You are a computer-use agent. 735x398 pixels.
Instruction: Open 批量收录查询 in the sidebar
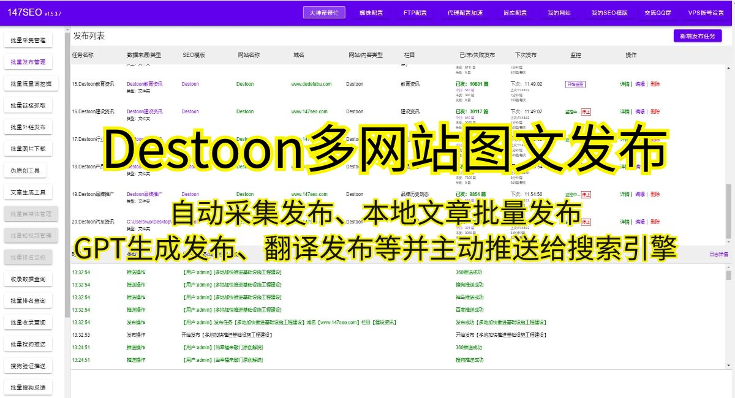(x=28, y=323)
